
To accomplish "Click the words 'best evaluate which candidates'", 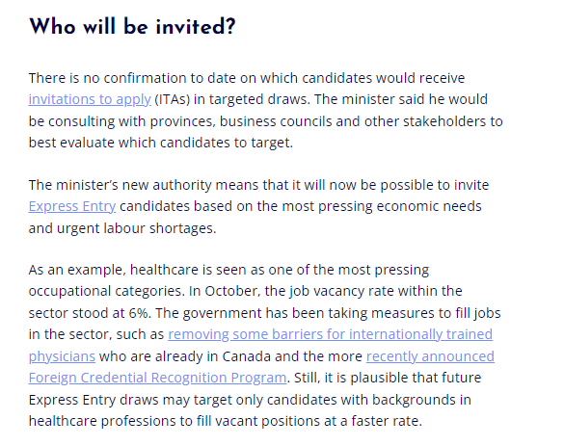I will point(129,143).
